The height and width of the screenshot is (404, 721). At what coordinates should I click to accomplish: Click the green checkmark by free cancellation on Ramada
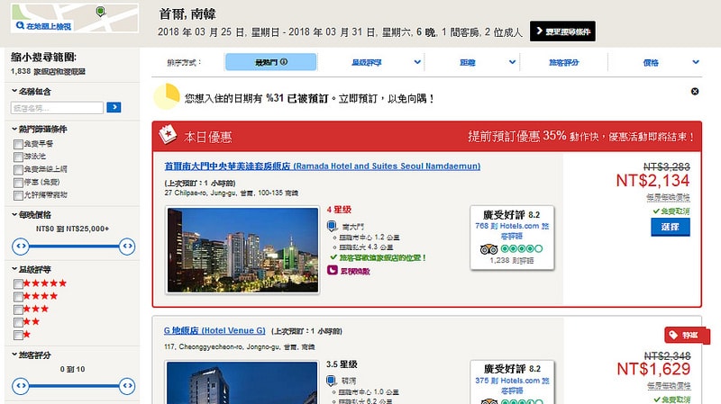point(656,211)
